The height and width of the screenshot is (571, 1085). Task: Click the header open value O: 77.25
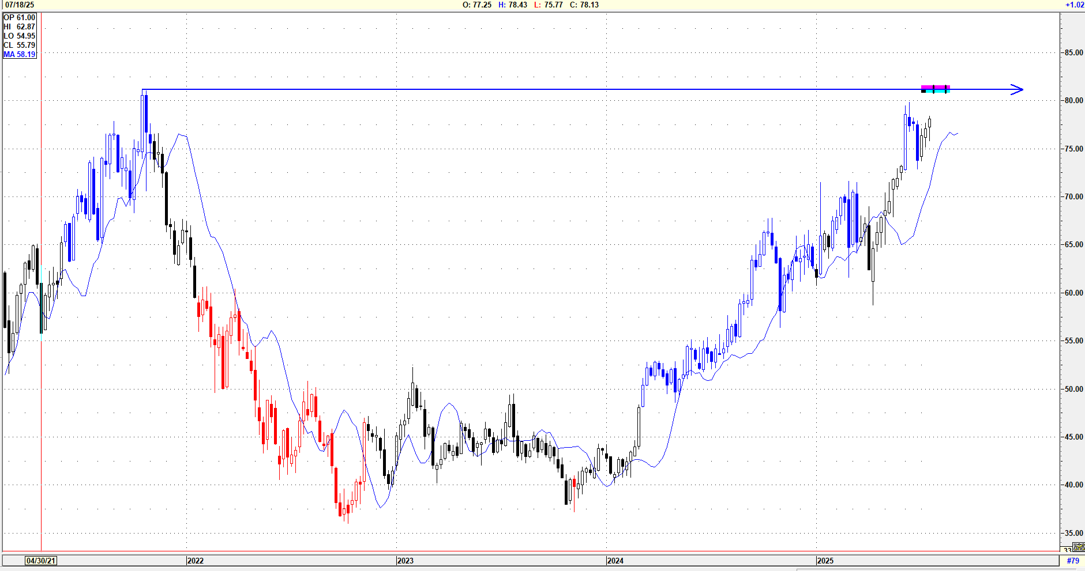pos(477,5)
